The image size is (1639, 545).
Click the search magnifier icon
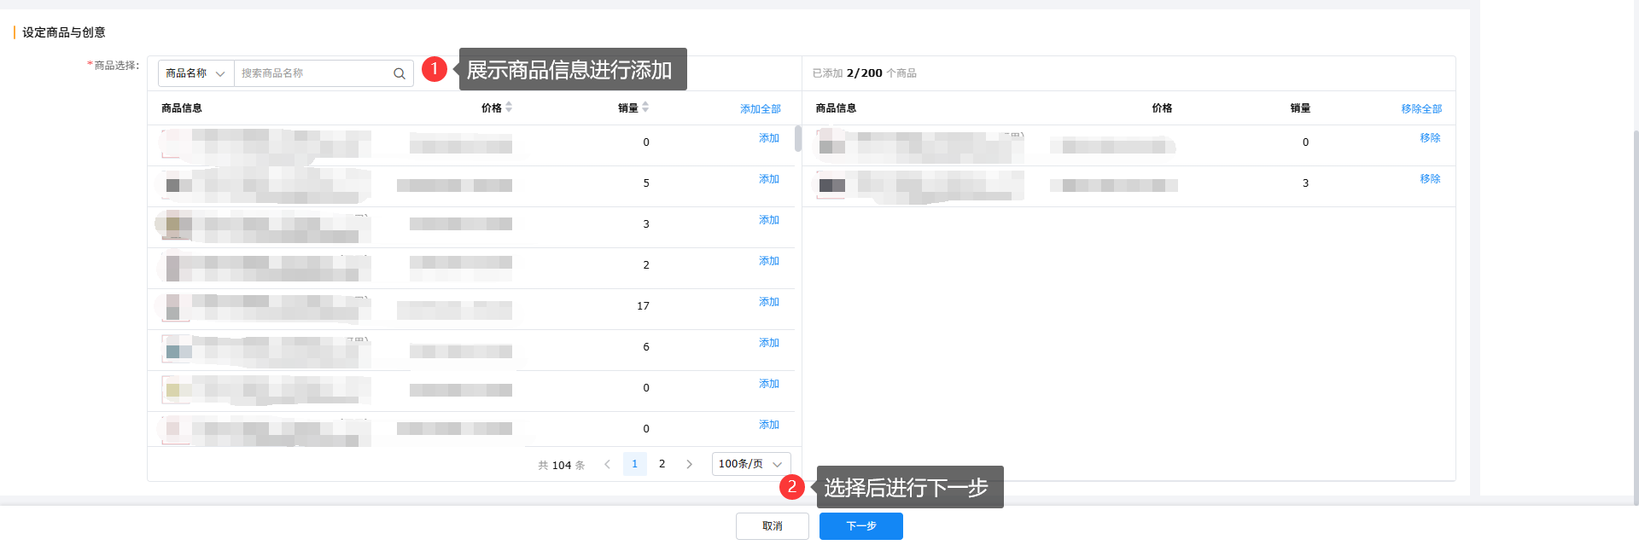point(399,73)
